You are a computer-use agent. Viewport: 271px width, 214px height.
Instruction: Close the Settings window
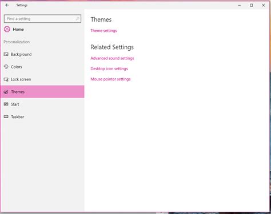click(264, 5)
